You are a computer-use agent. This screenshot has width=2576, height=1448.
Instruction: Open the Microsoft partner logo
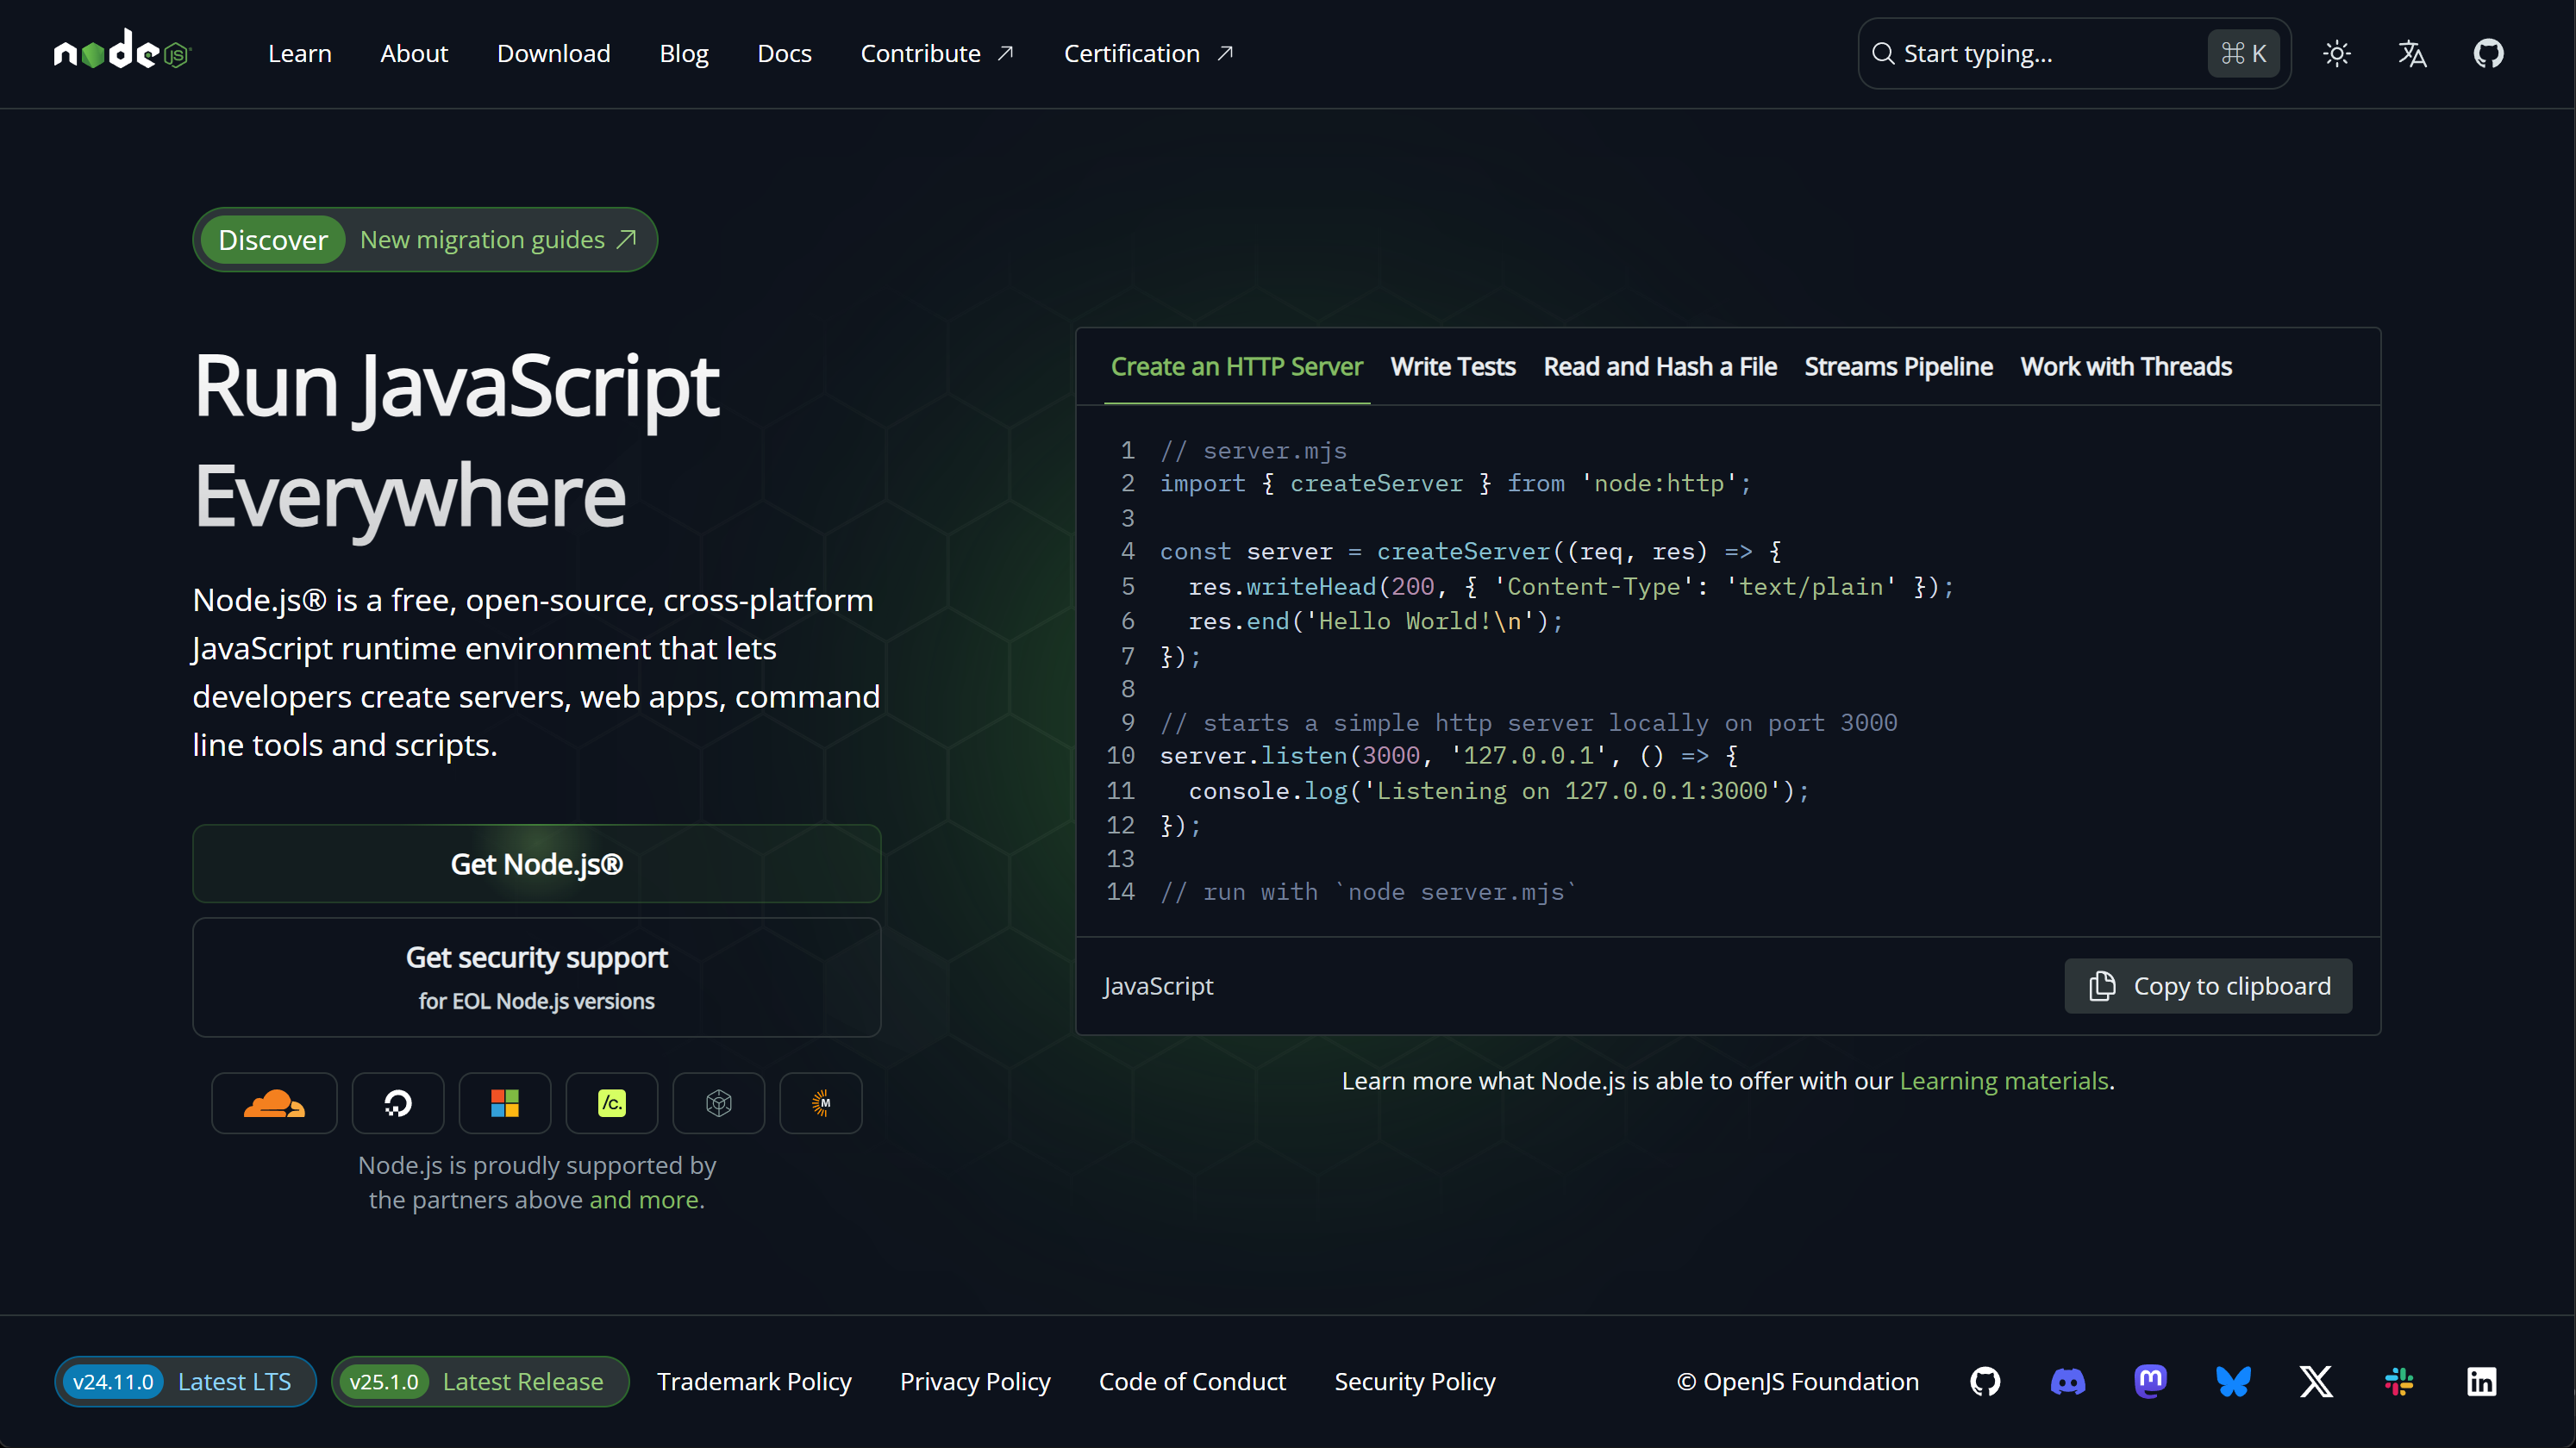tap(505, 1103)
